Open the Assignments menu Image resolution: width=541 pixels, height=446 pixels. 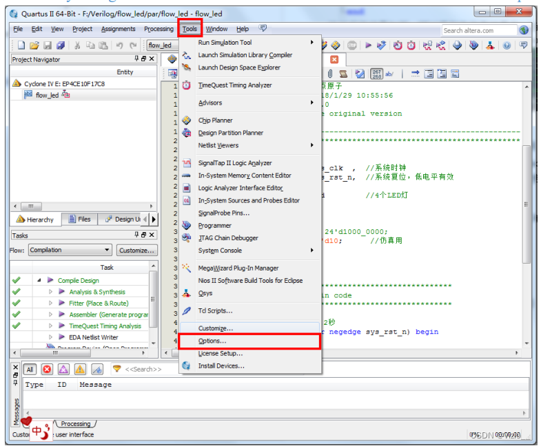point(118,29)
